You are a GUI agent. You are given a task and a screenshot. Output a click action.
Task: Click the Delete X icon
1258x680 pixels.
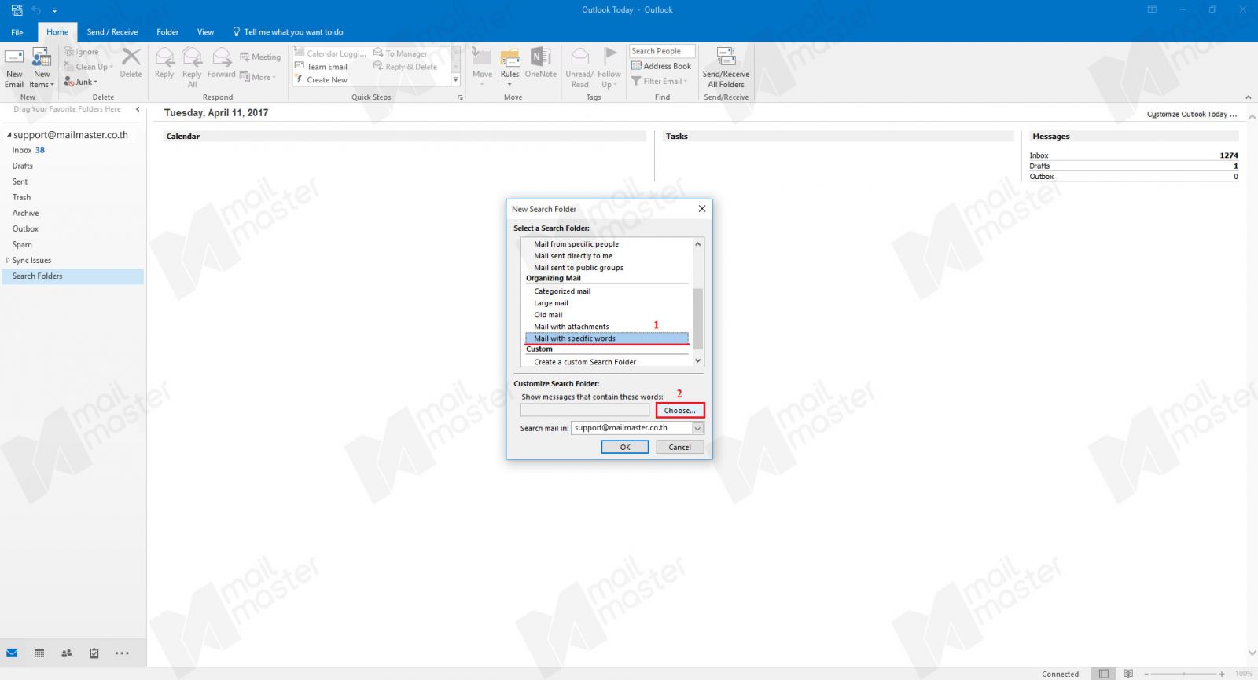tap(131, 57)
